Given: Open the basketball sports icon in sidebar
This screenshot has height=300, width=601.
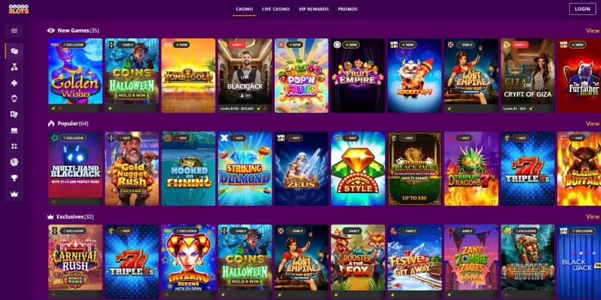Looking at the screenshot, I should (14, 162).
